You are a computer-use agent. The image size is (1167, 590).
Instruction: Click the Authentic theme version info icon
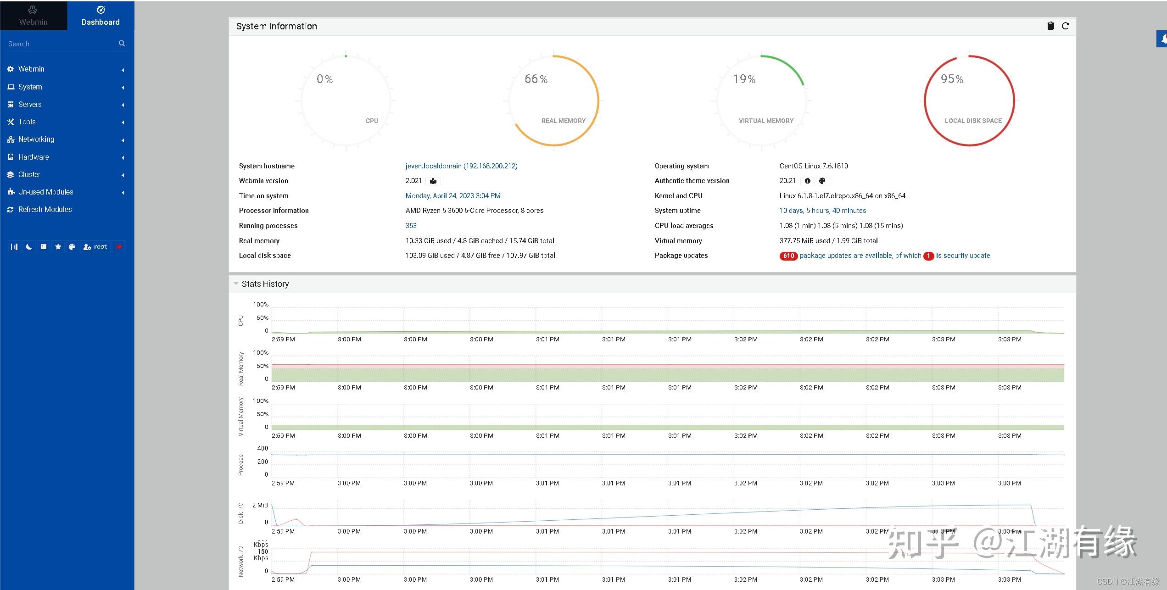[x=808, y=181]
